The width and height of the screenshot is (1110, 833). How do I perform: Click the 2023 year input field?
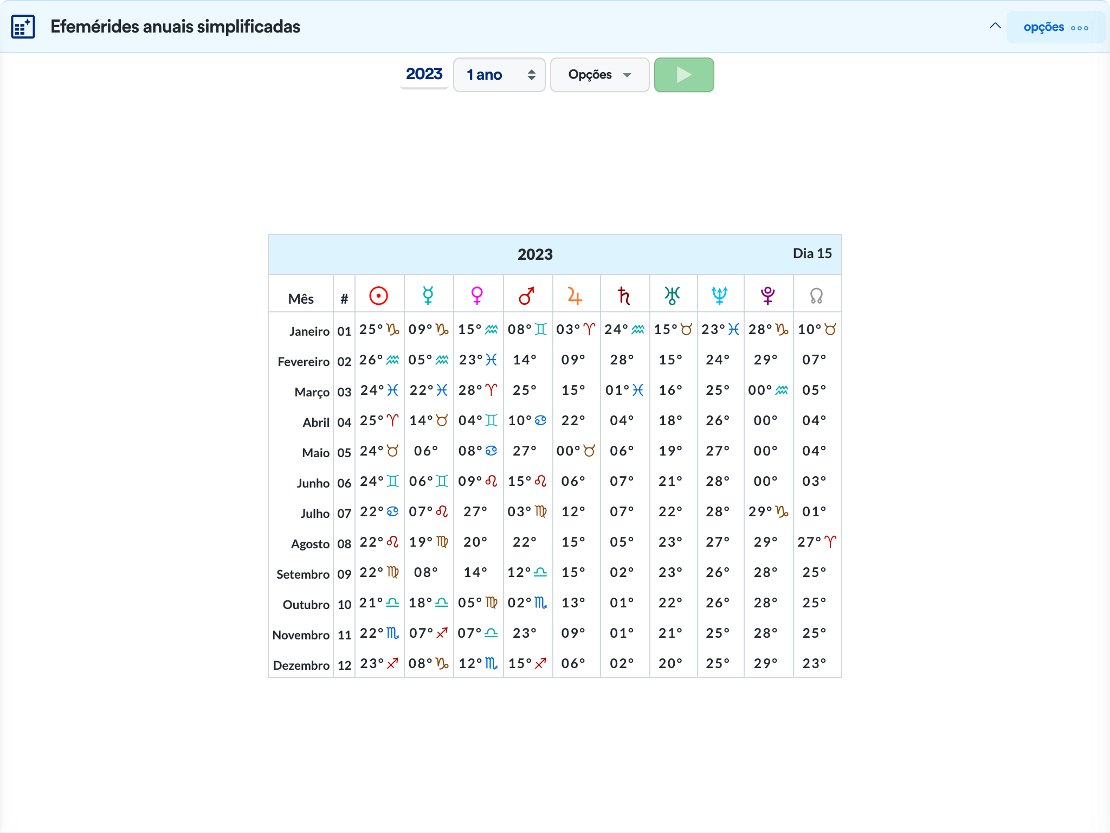[424, 74]
